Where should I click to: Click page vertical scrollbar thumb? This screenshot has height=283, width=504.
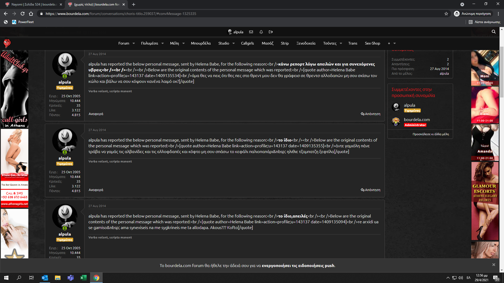point(502,72)
